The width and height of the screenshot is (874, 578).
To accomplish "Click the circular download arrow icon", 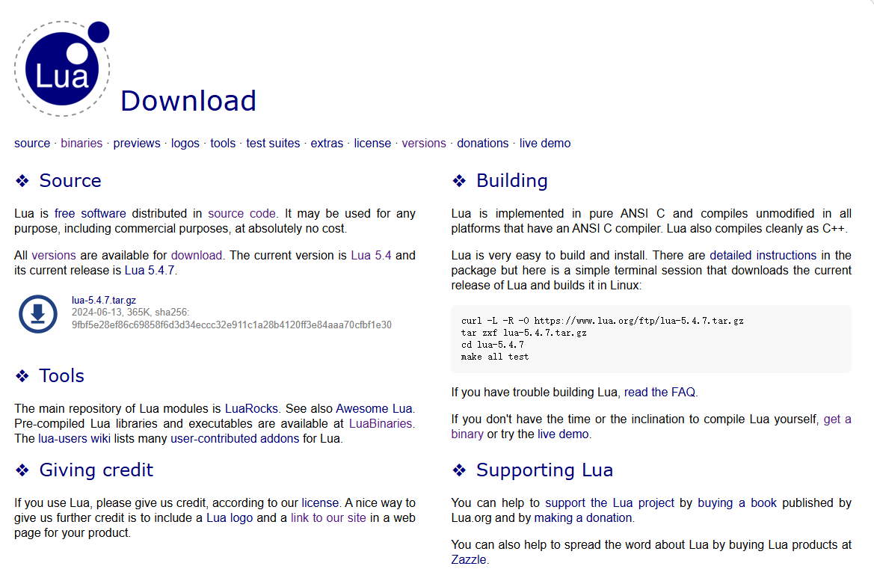I will click(x=38, y=314).
